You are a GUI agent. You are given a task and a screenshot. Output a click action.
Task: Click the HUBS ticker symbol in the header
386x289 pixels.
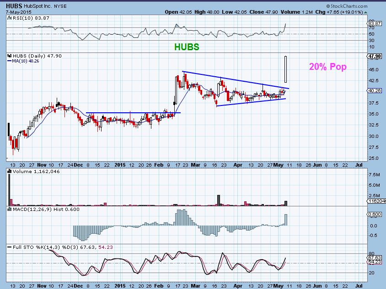point(14,6)
